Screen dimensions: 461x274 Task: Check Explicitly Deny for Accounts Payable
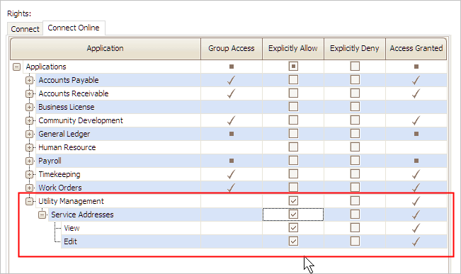(x=355, y=80)
